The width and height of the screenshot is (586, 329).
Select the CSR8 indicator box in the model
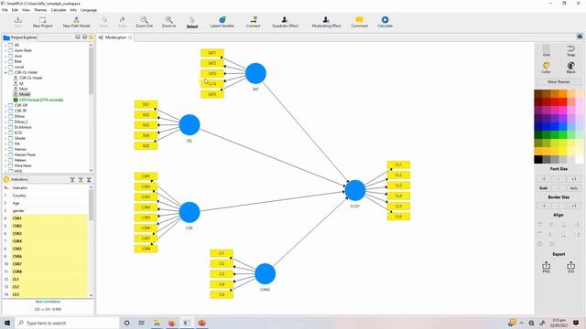tap(146, 249)
